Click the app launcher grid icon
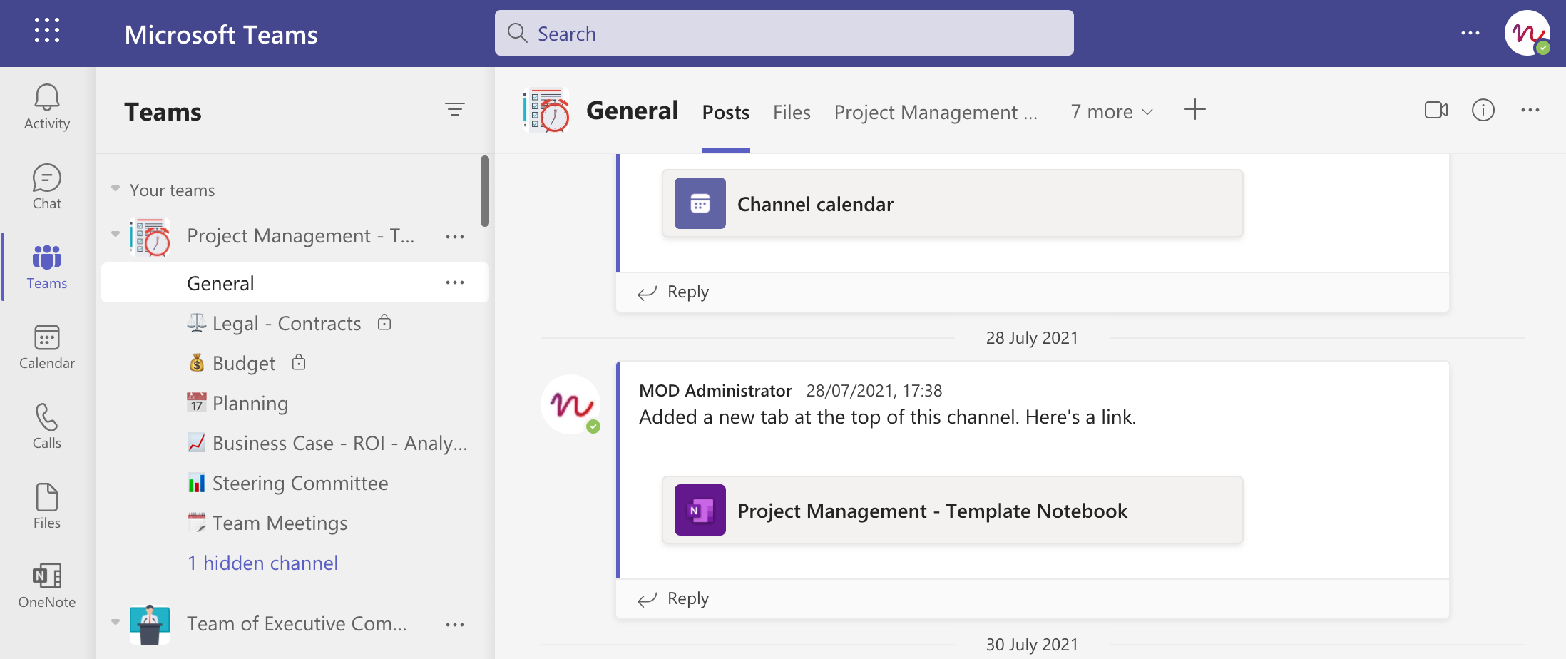Viewport: 1566px width, 659px height. tap(47, 31)
